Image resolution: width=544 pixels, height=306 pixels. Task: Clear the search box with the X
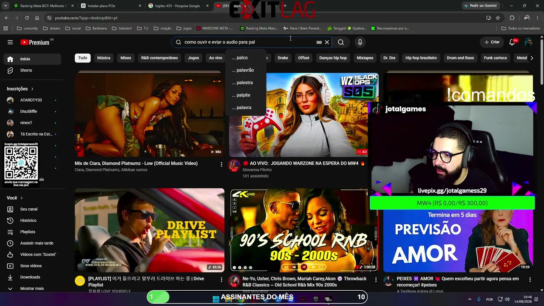[327, 42]
